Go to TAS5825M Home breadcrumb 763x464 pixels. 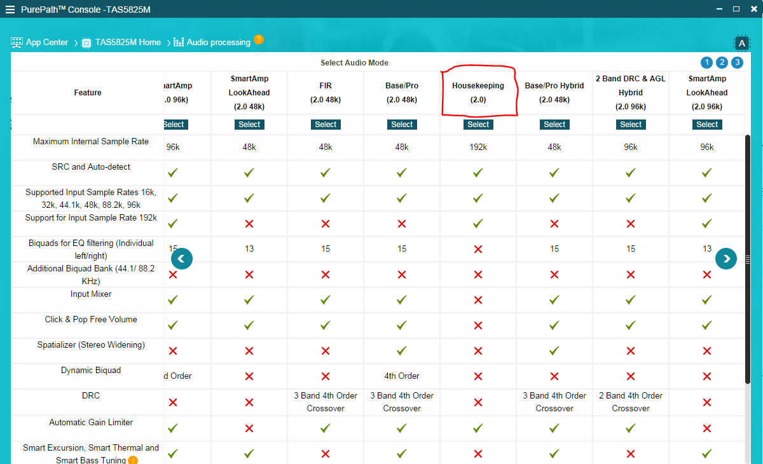tap(128, 43)
